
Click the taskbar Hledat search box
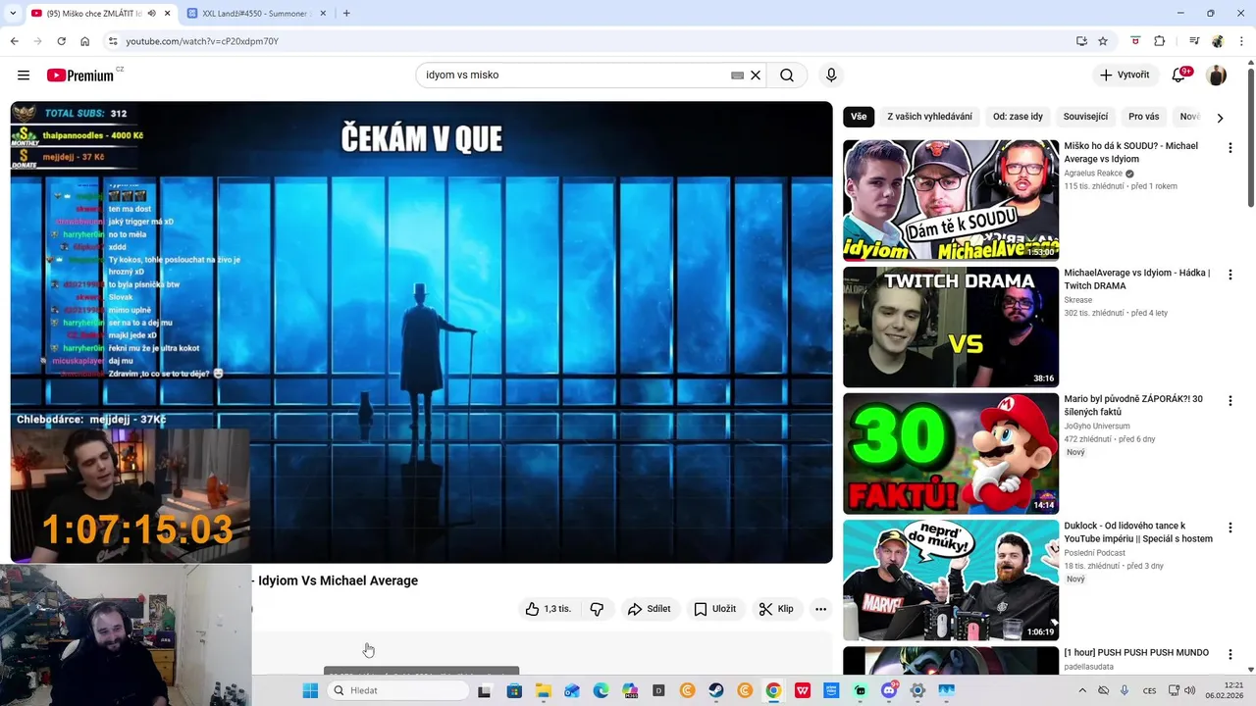pyautogui.click(x=397, y=690)
